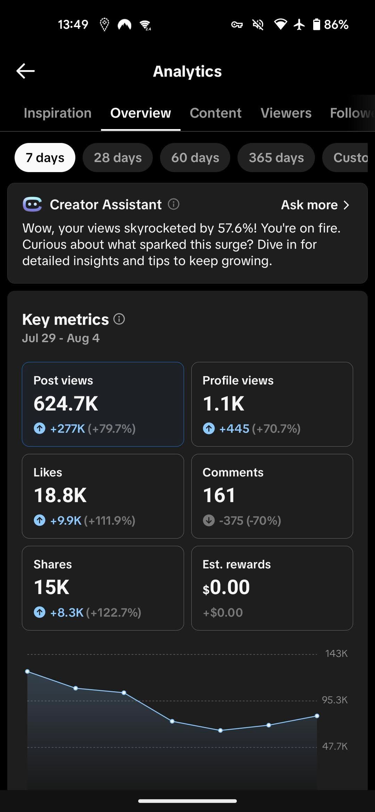Screen dimensions: 375x812
Task: Tap the last data point on chart
Action: tap(317, 716)
